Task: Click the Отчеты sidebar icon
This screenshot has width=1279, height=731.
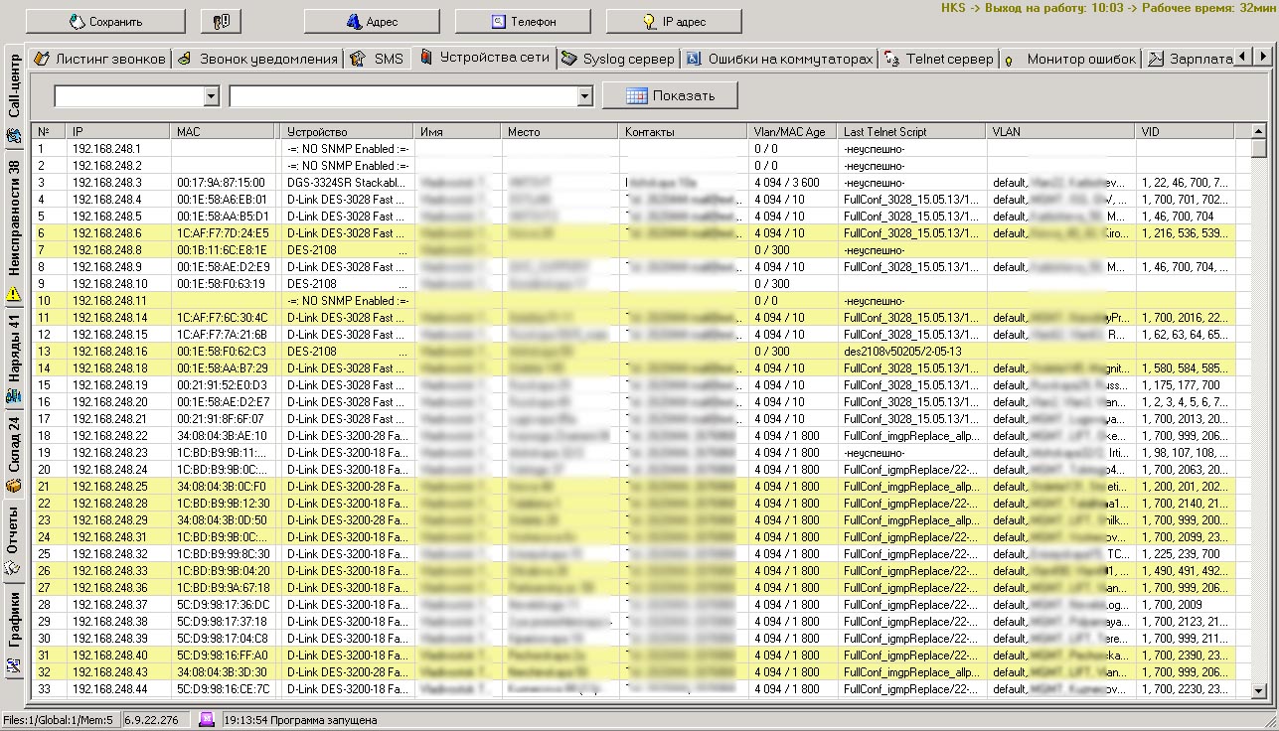Action: pos(14,567)
